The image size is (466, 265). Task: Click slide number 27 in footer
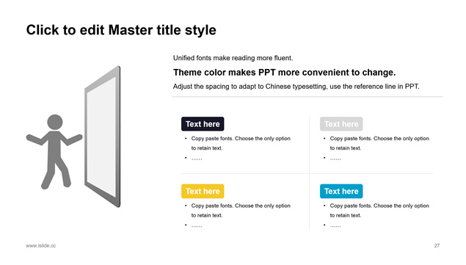(437, 246)
